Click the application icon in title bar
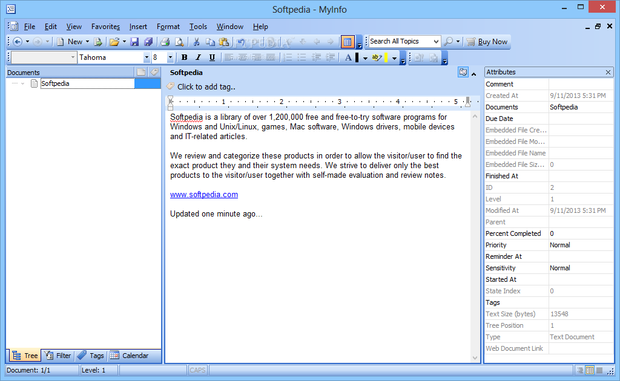Viewport: 620px width, 381px height. coord(11,8)
